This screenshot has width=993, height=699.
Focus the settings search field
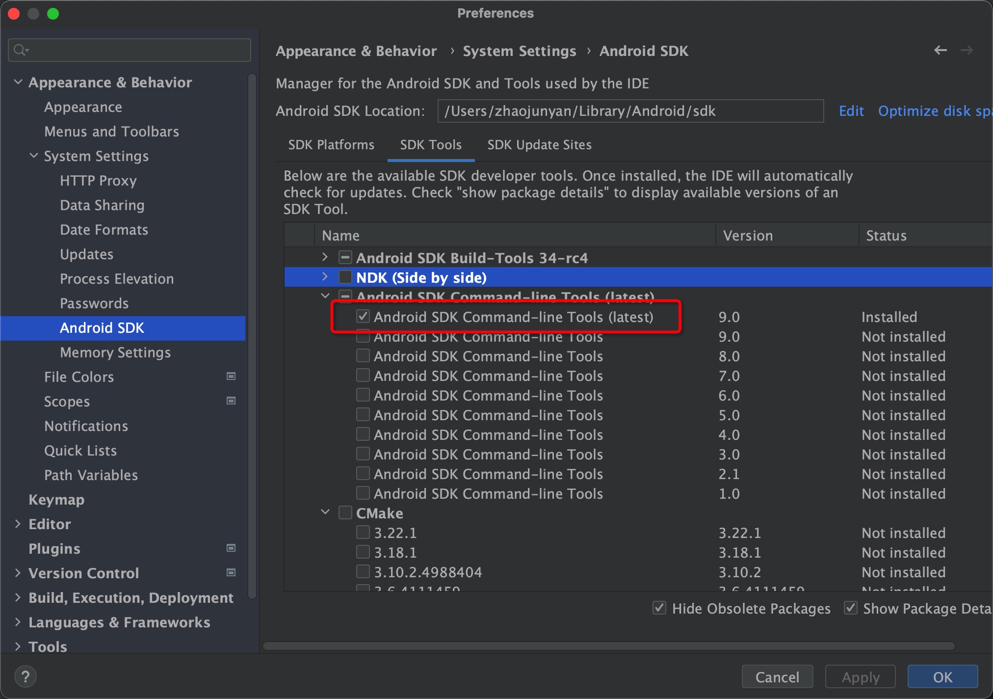[130, 50]
